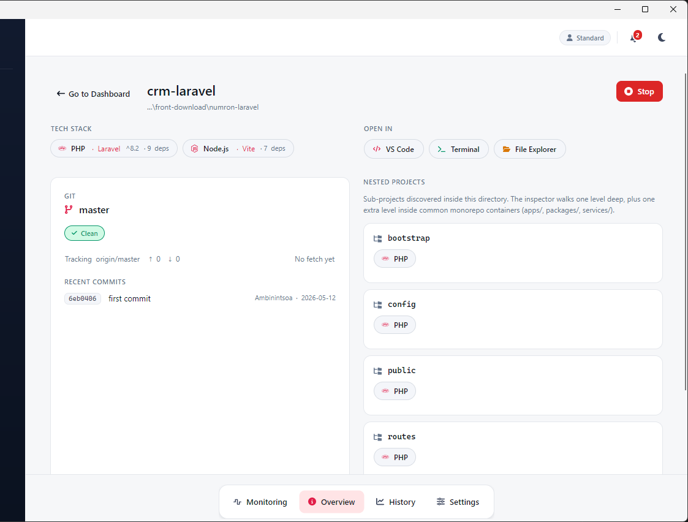Click the git branch icon beside master
The image size is (688, 522).
tap(69, 210)
